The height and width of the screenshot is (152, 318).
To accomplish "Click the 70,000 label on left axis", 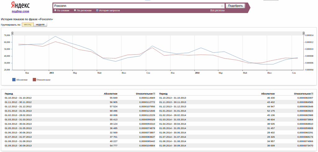I will point(7,35).
